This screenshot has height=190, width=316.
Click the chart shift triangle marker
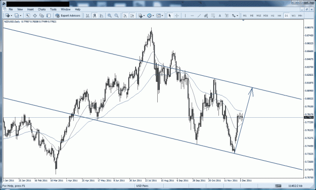point(244,20)
